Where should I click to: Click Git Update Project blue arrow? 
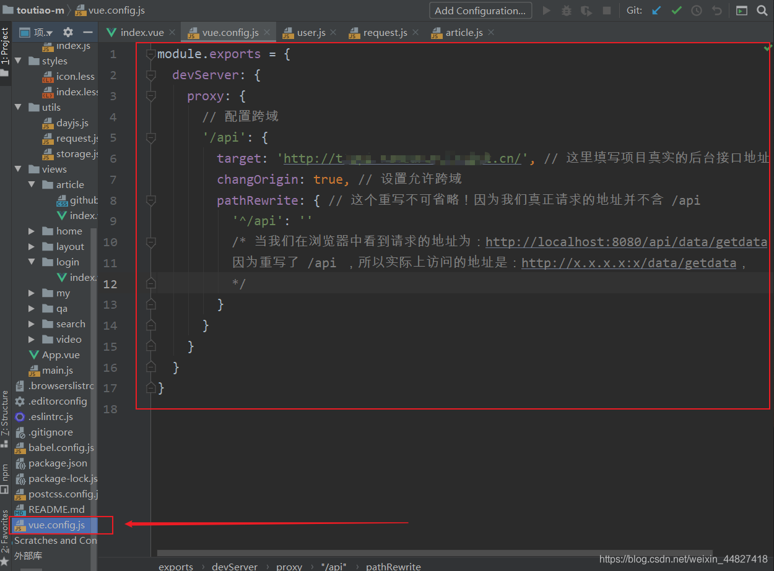pos(656,11)
